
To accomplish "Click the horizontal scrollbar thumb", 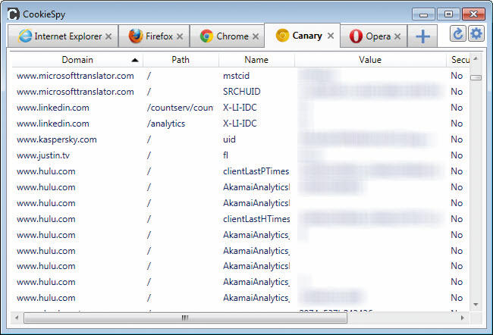I will point(186,318).
